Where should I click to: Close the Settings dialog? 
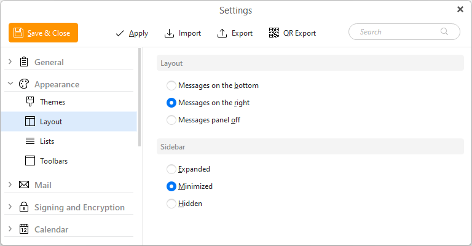460,9
